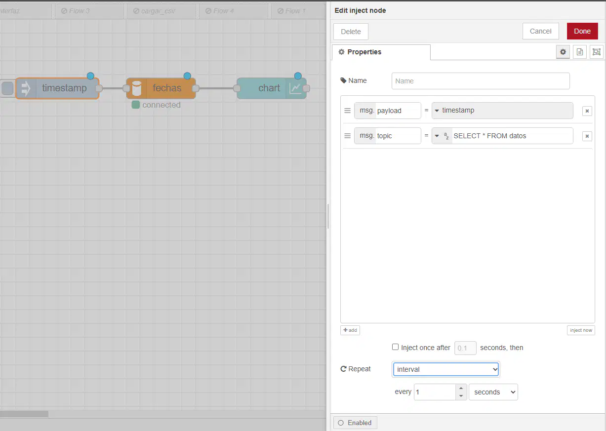The height and width of the screenshot is (431, 606).
Task: Switch to the cargar_csv tab
Action: click(161, 11)
